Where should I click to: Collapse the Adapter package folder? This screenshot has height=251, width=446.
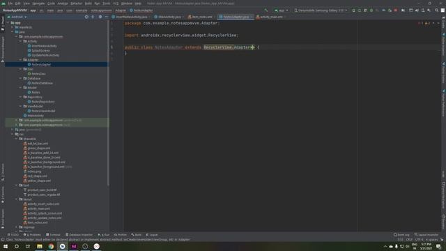point(20,60)
